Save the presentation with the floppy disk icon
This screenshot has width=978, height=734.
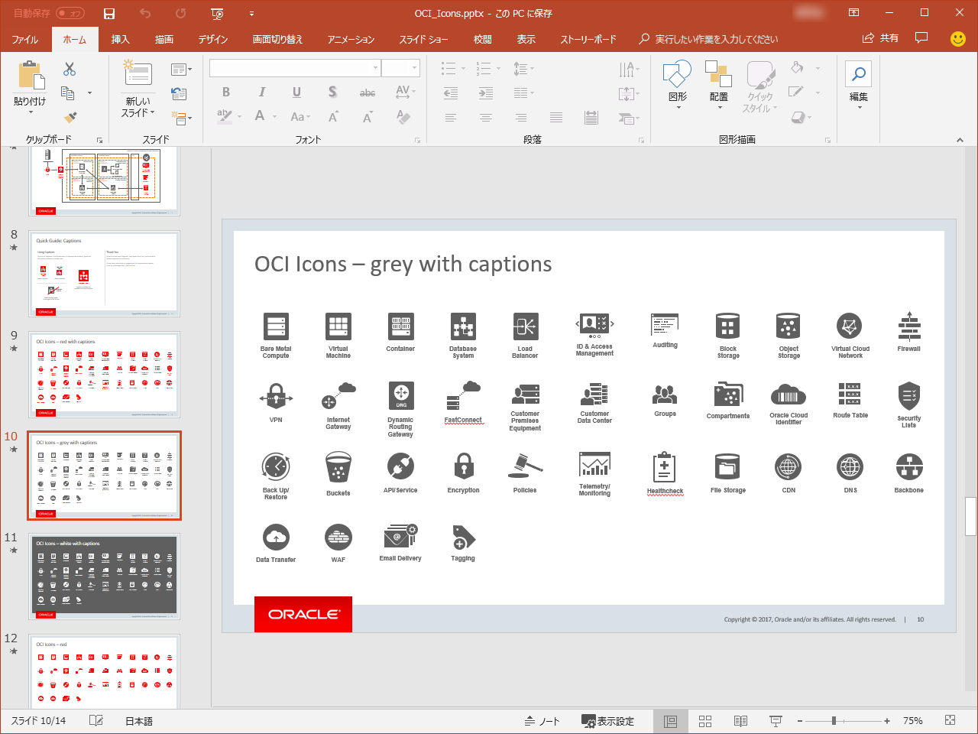click(109, 14)
